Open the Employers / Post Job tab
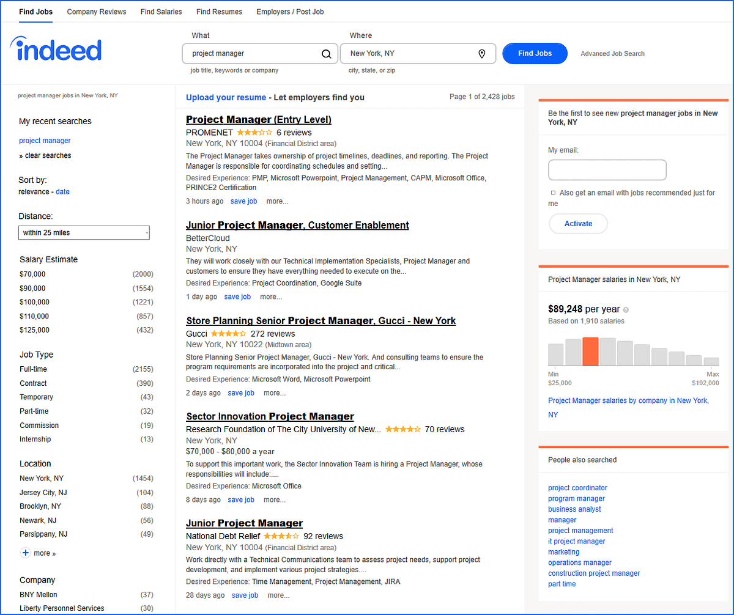734x615 pixels. (290, 12)
